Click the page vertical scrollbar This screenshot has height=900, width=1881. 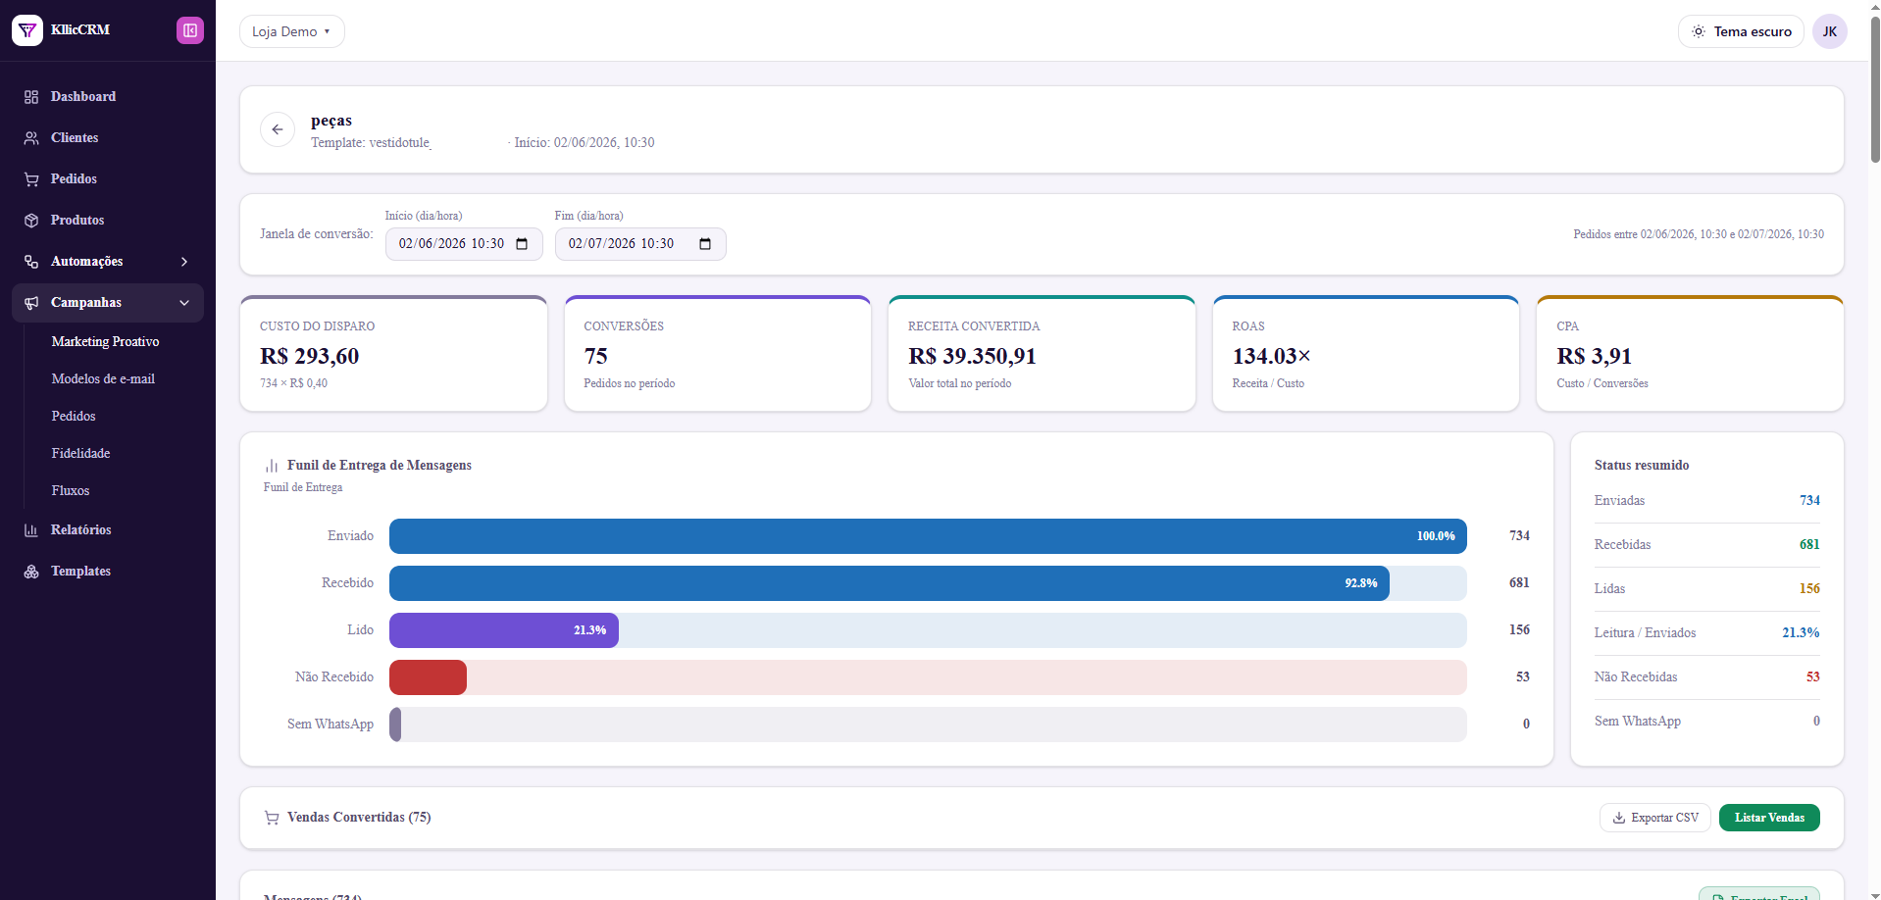(x=1875, y=88)
